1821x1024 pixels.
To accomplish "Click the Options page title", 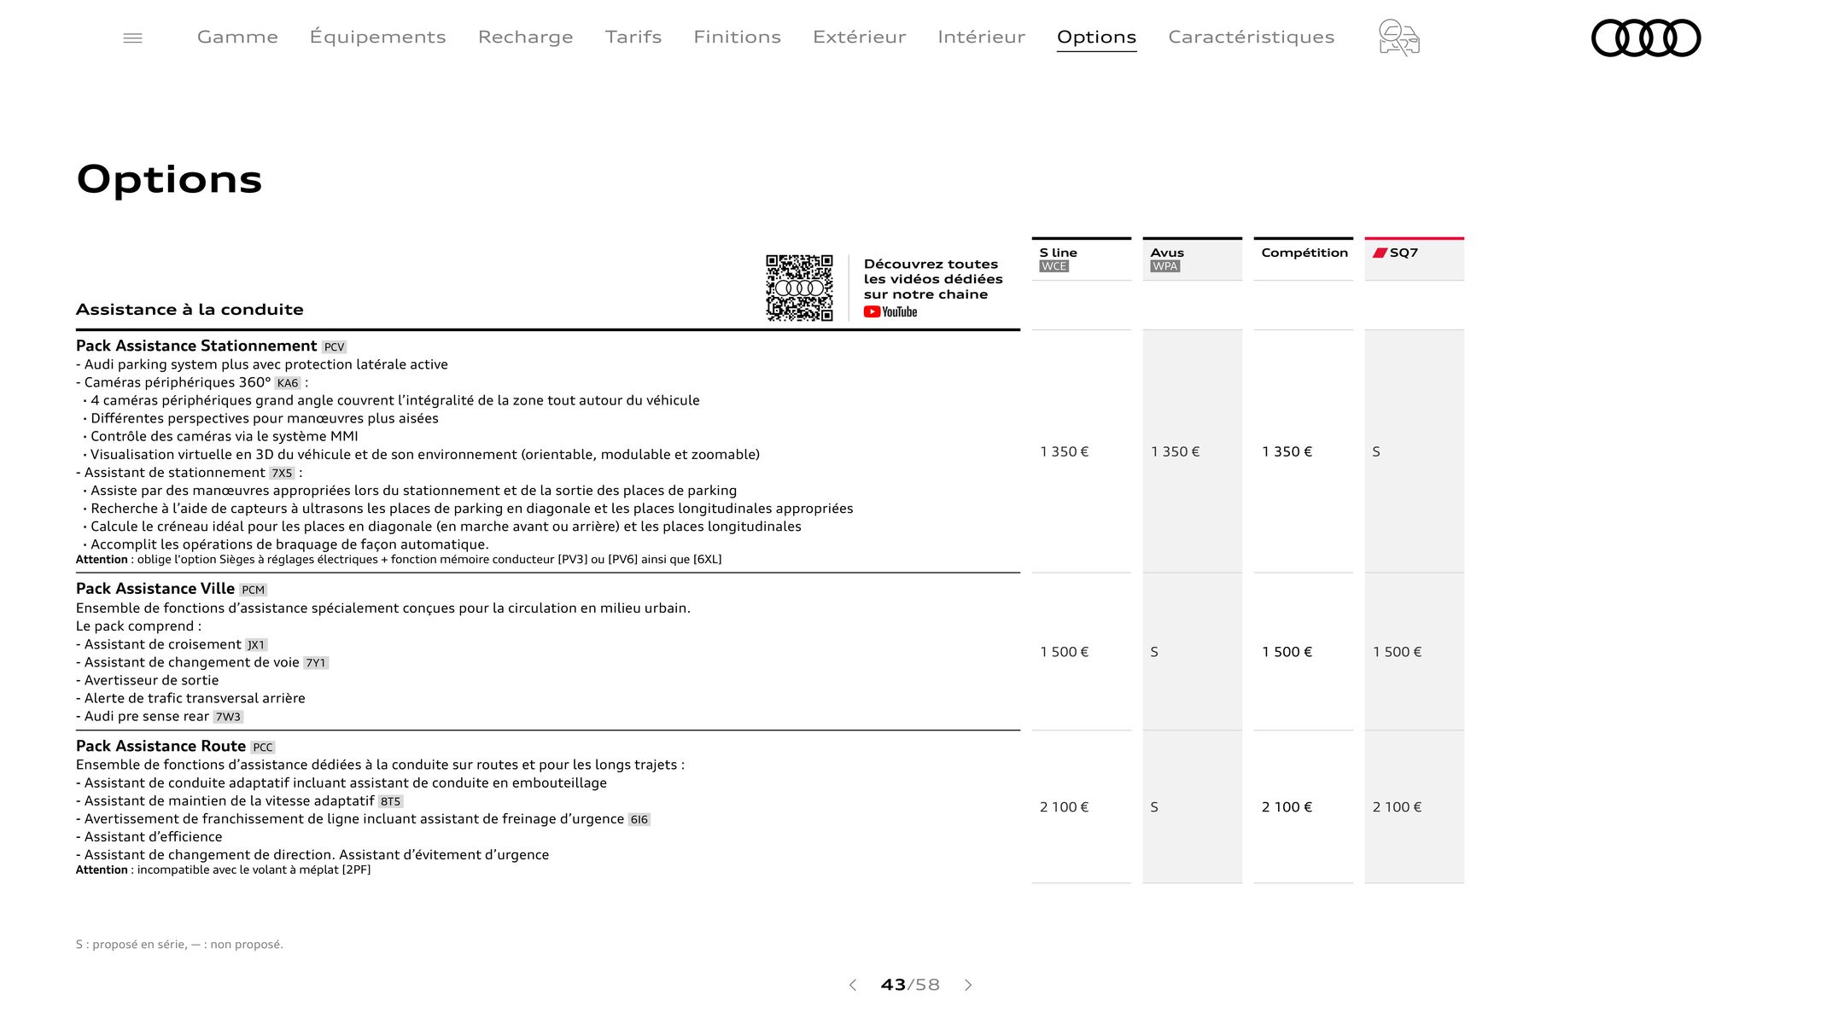I will tap(169, 179).
